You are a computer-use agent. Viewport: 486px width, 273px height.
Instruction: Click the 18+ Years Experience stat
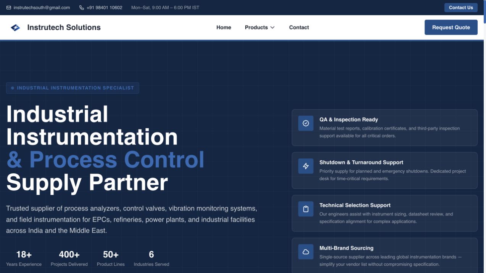click(24, 258)
